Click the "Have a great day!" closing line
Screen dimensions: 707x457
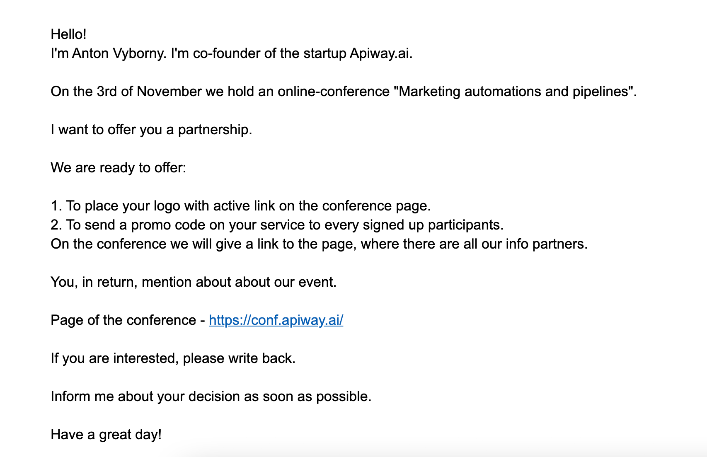click(x=106, y=435)
